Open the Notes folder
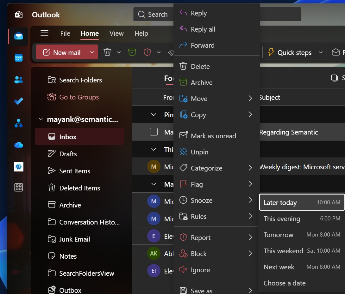Viewport: 345px width, 294px height. (x=79, y=256)
